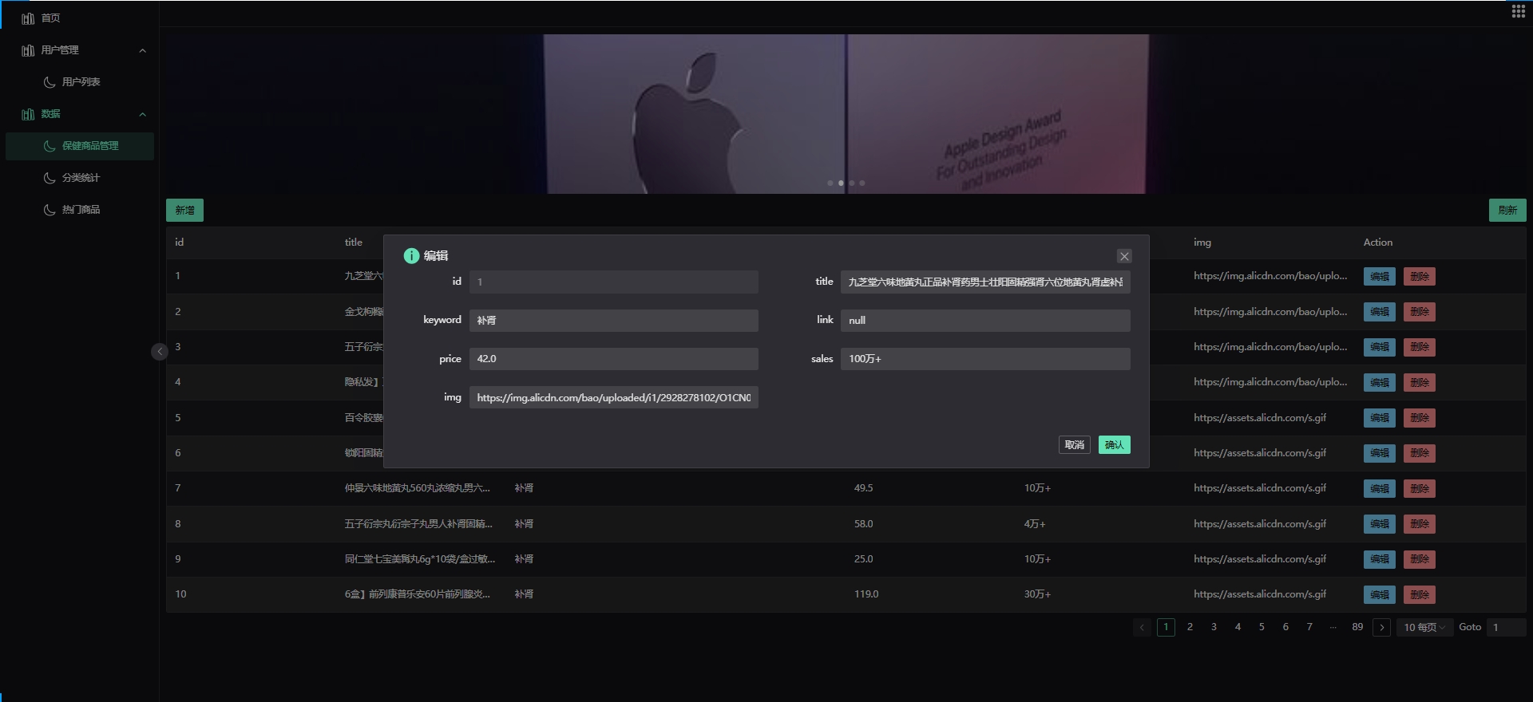
Task: Go to page 5
Action: click(1262, 628)
